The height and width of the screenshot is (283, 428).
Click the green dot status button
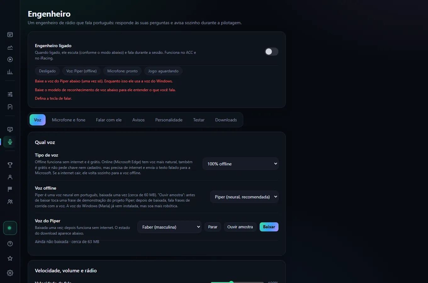click(x=10, y=228)
